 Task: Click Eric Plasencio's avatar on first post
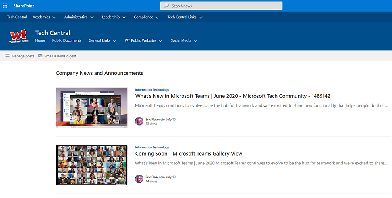[x=139, y=121]
